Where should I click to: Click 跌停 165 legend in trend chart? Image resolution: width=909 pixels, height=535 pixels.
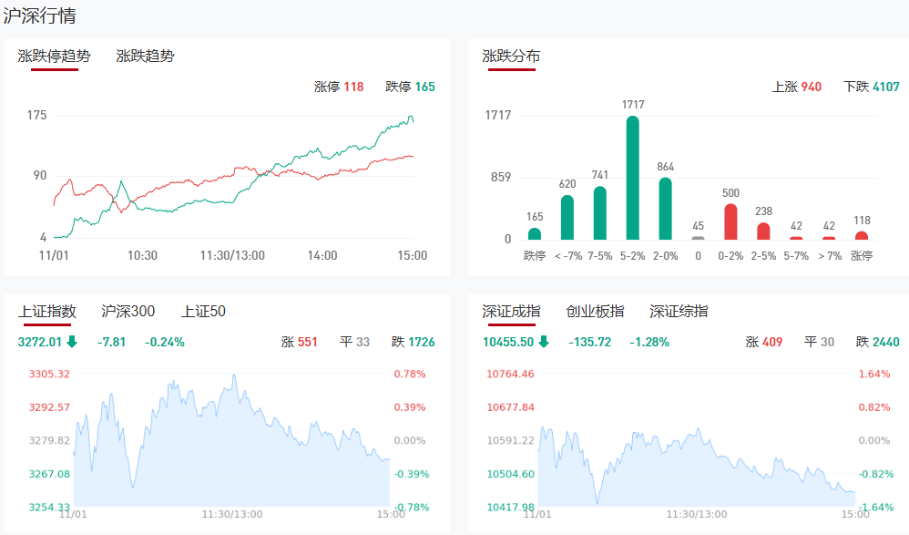tap(410, 87)
